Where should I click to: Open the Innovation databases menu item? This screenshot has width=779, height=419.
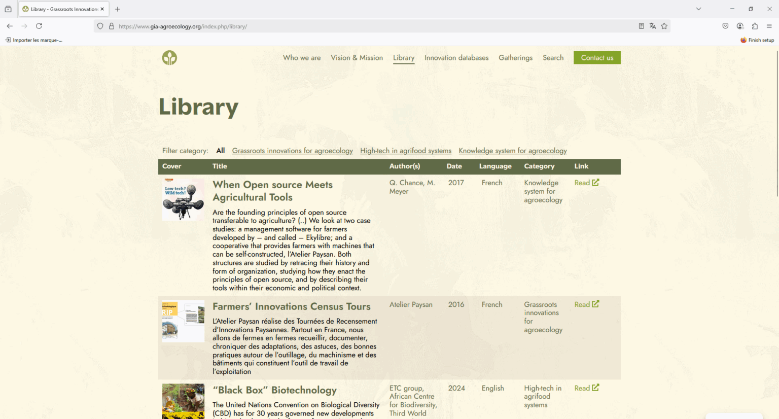[456, 58]
